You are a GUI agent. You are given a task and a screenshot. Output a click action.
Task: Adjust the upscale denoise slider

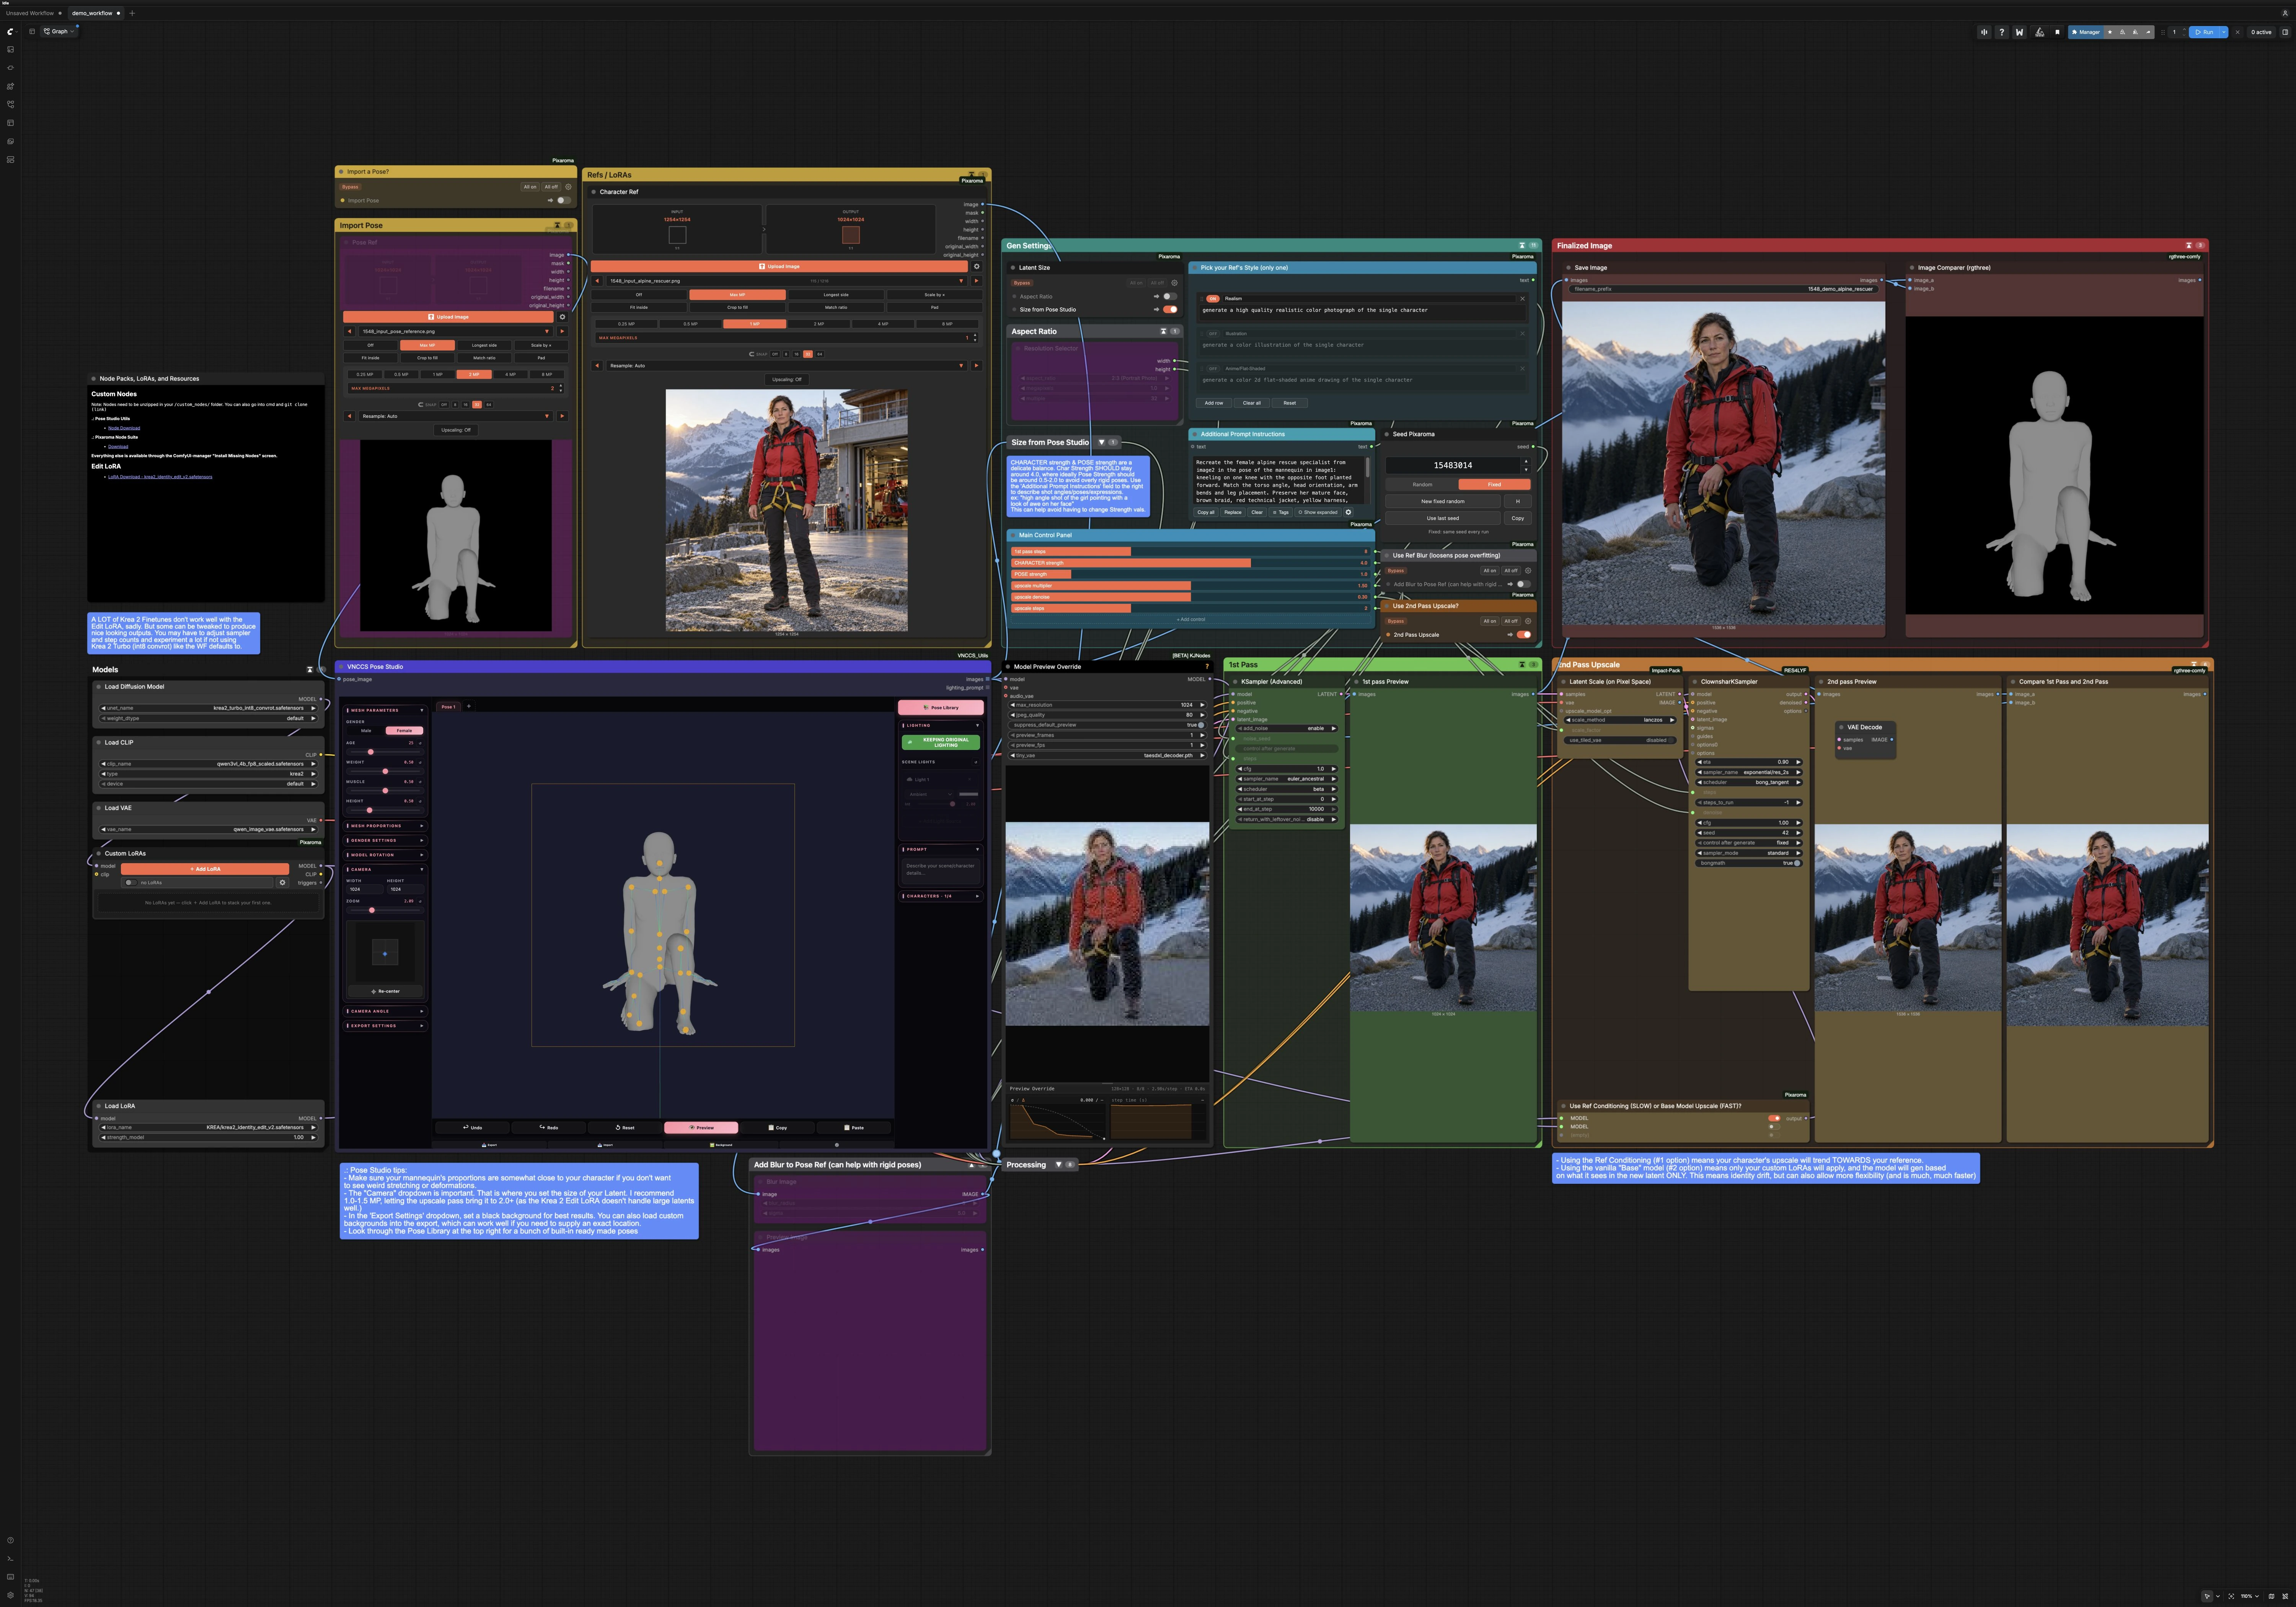(1190, 597)
